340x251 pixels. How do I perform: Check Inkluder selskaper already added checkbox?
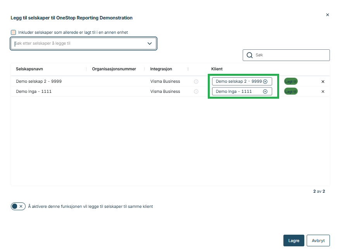[14, 32]
